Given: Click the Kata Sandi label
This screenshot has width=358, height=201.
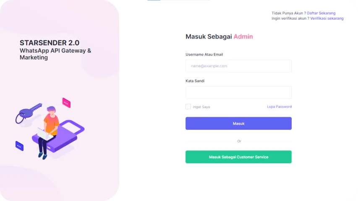Looking at the screenshot, I should coord(195,81).
